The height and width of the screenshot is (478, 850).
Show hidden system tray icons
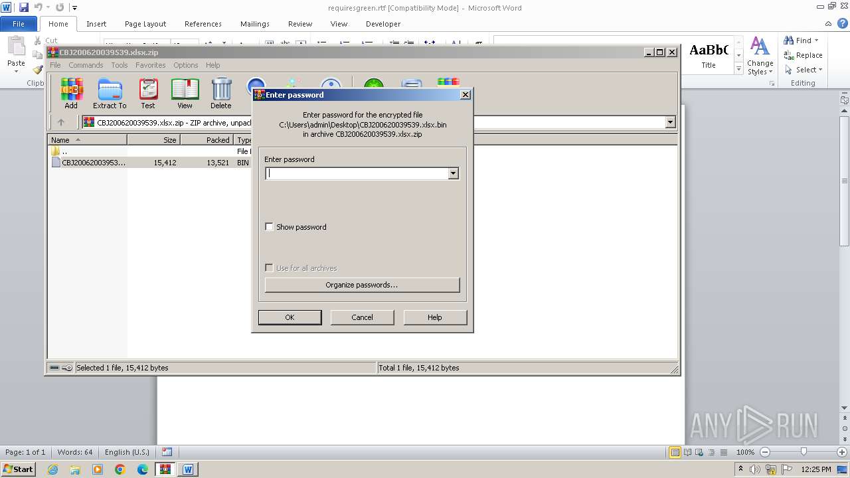[x=740, y=469]
